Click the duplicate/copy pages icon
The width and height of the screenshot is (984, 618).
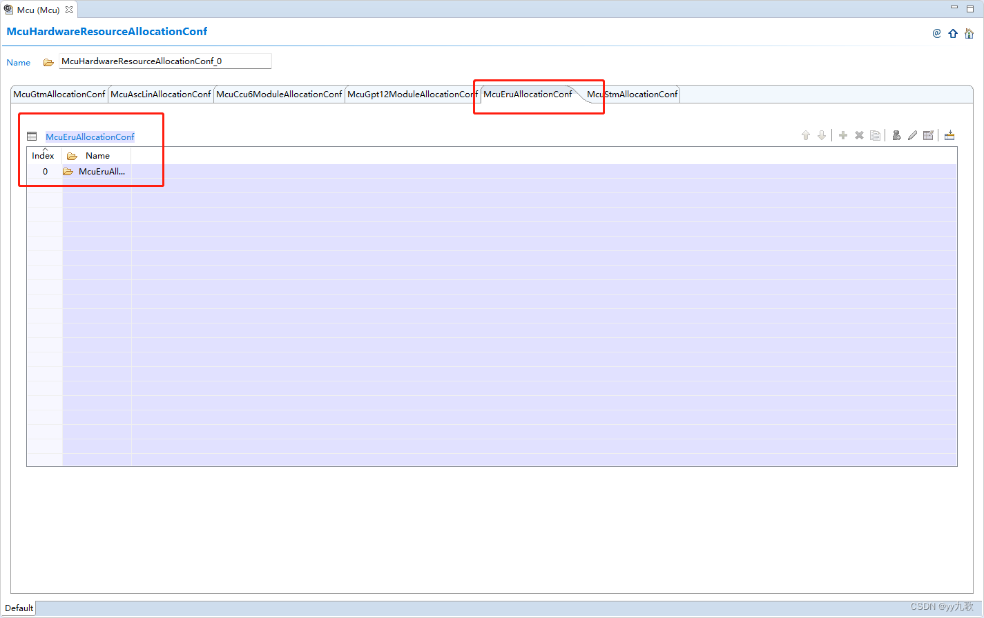pyautogui.click(x=876, y=135)
